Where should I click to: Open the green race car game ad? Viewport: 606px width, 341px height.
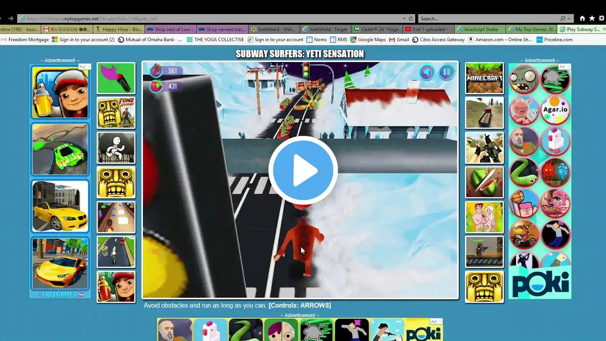point(60,150)
